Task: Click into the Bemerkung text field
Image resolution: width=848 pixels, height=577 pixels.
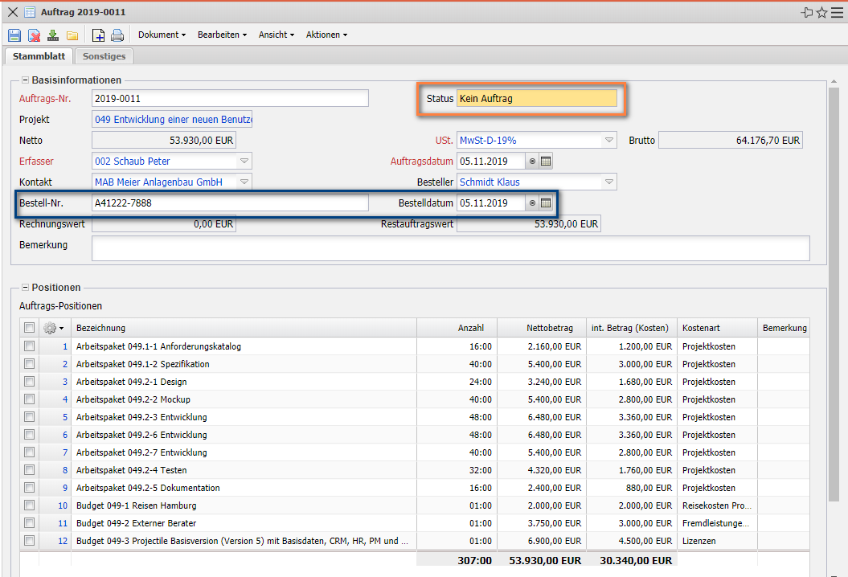Action: pyautogui.click(x=450, y=248)
